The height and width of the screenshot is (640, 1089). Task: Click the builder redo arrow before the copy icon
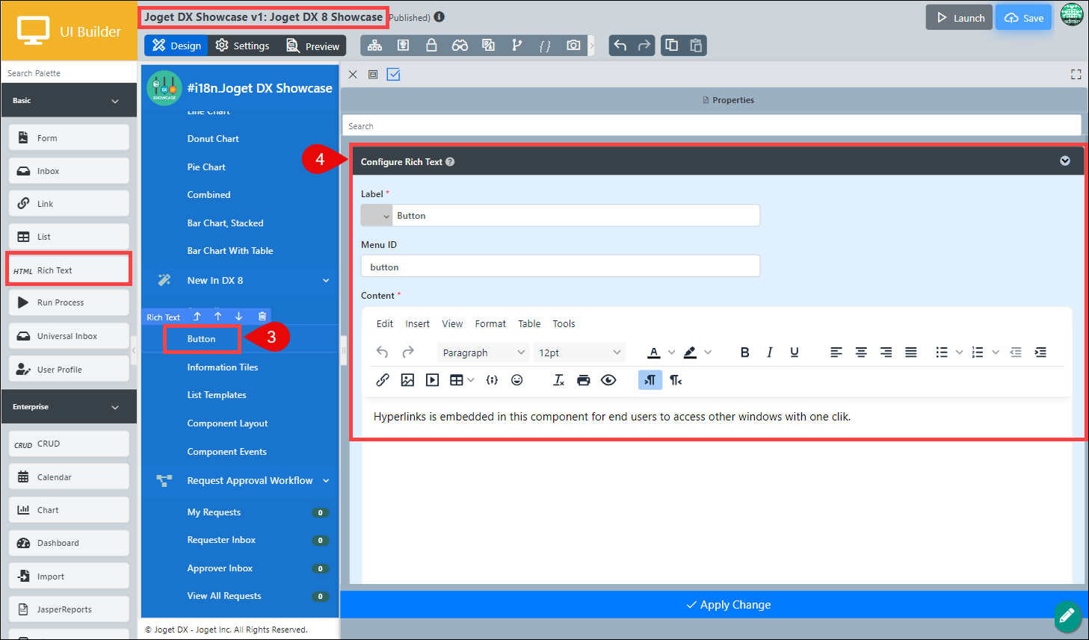click(x=644, y=46)
